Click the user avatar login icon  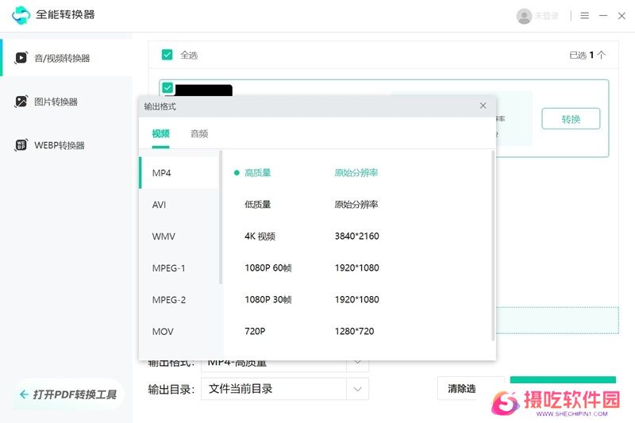coord(524,16)
